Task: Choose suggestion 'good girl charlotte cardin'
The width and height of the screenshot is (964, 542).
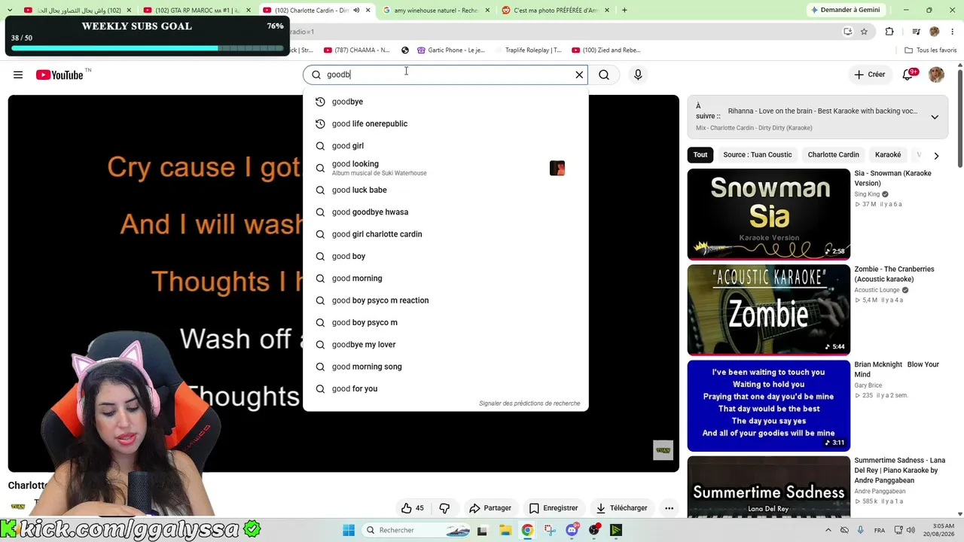Action: coord(445,234)
